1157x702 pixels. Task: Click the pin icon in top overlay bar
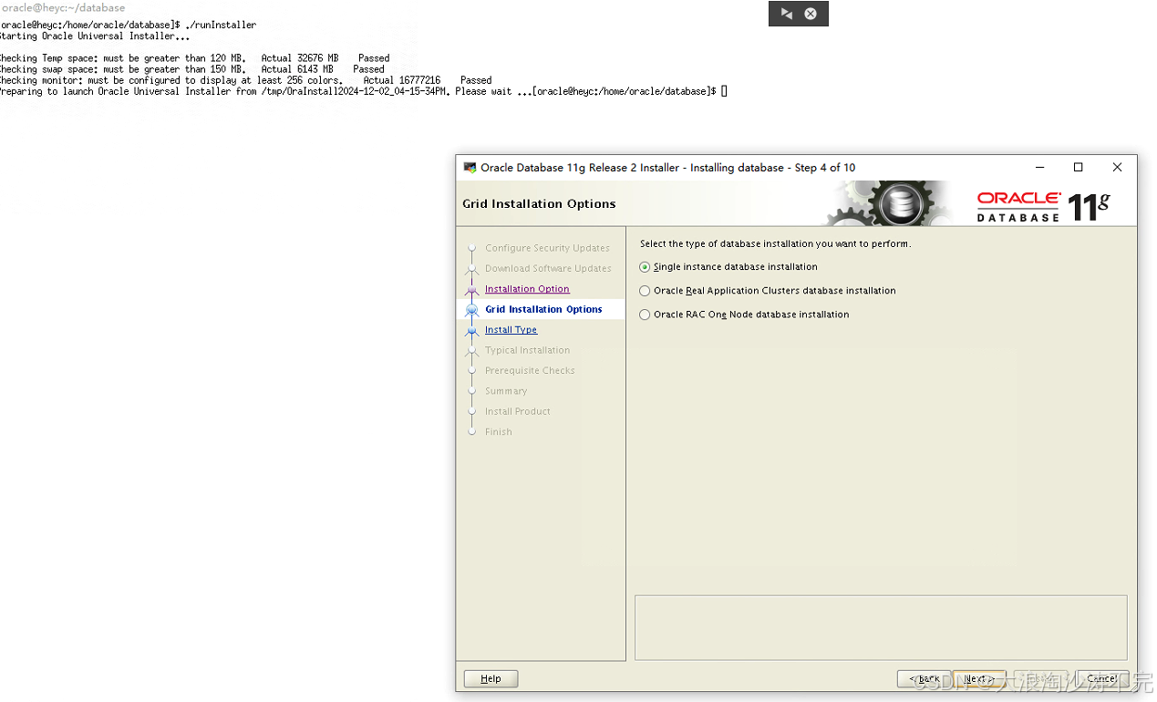(x=786, y=14)
